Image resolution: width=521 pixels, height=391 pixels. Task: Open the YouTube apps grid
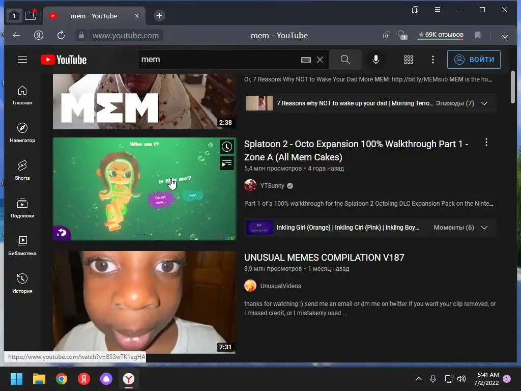click(409, 60)
